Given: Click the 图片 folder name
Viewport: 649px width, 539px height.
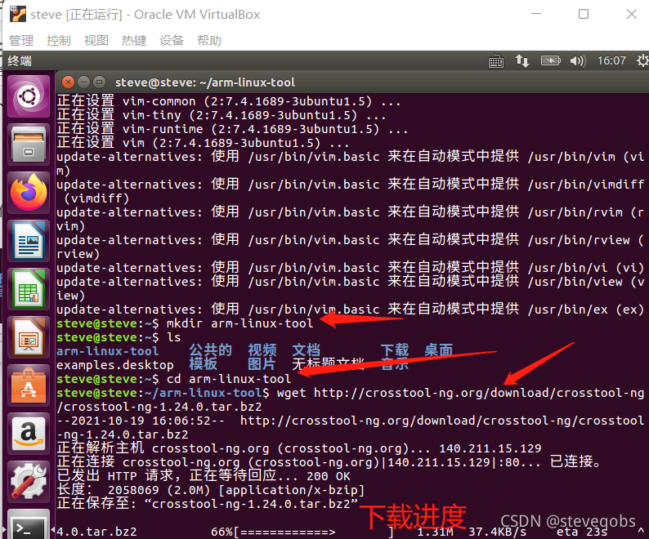Looking at the screenshot, I should 262,364.
